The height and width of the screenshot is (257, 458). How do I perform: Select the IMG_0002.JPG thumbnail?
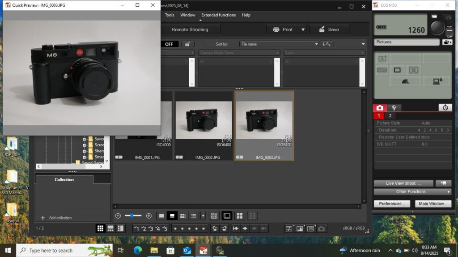coord(204,126)
